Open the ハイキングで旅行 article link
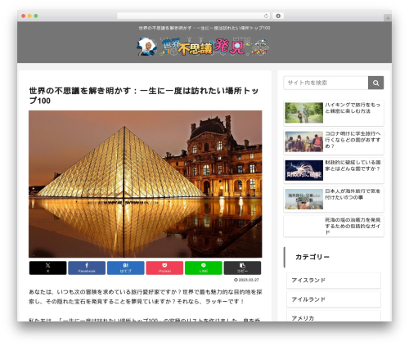This screenshot has width=409, height=346. click(353, 108)
